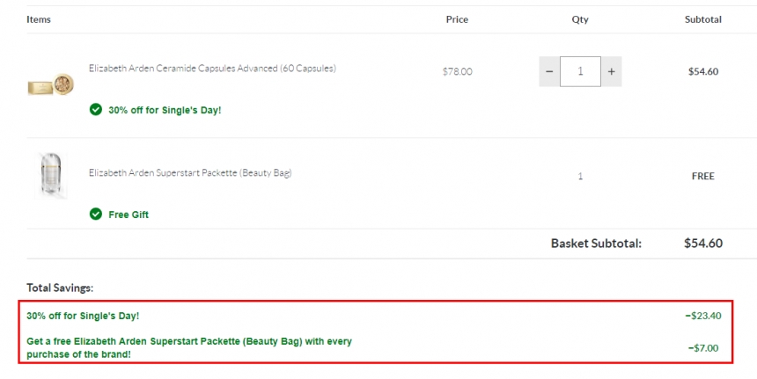757x379 pixels.
Task: Click the Total Savings heading
Action: click(60, 288)
